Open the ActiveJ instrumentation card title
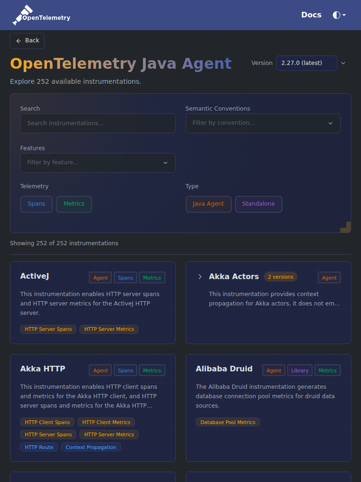This screenshot has height=482, width=361. 34,276
